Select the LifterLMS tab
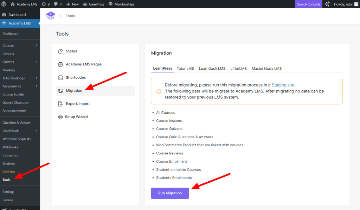The image size is (360, 210). click(x=238, y=69)
